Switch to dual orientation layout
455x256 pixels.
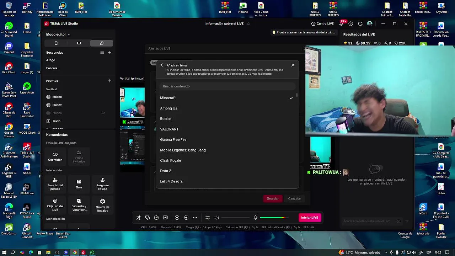tap(102, 43)
